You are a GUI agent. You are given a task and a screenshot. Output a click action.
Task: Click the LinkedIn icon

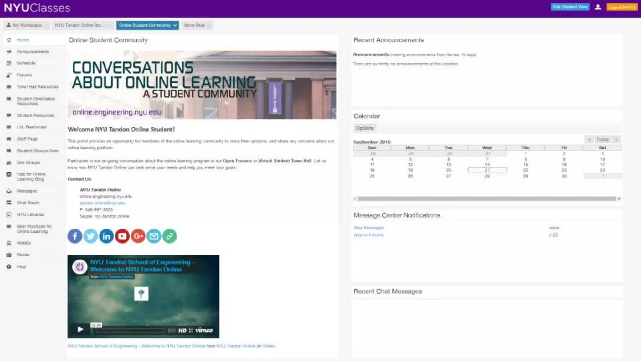(x=106, y=236)
